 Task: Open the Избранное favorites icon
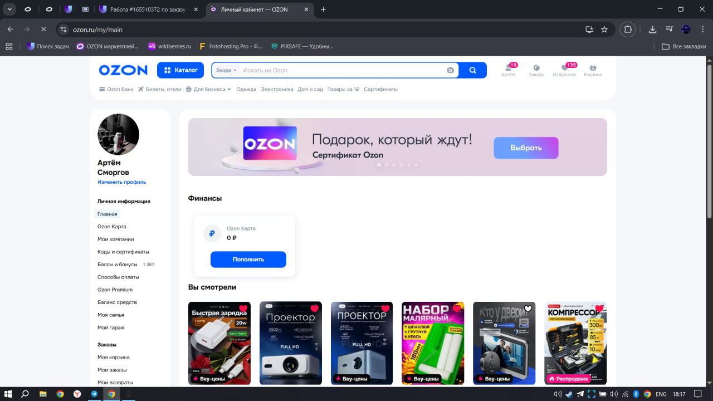[x=564, y=70]
